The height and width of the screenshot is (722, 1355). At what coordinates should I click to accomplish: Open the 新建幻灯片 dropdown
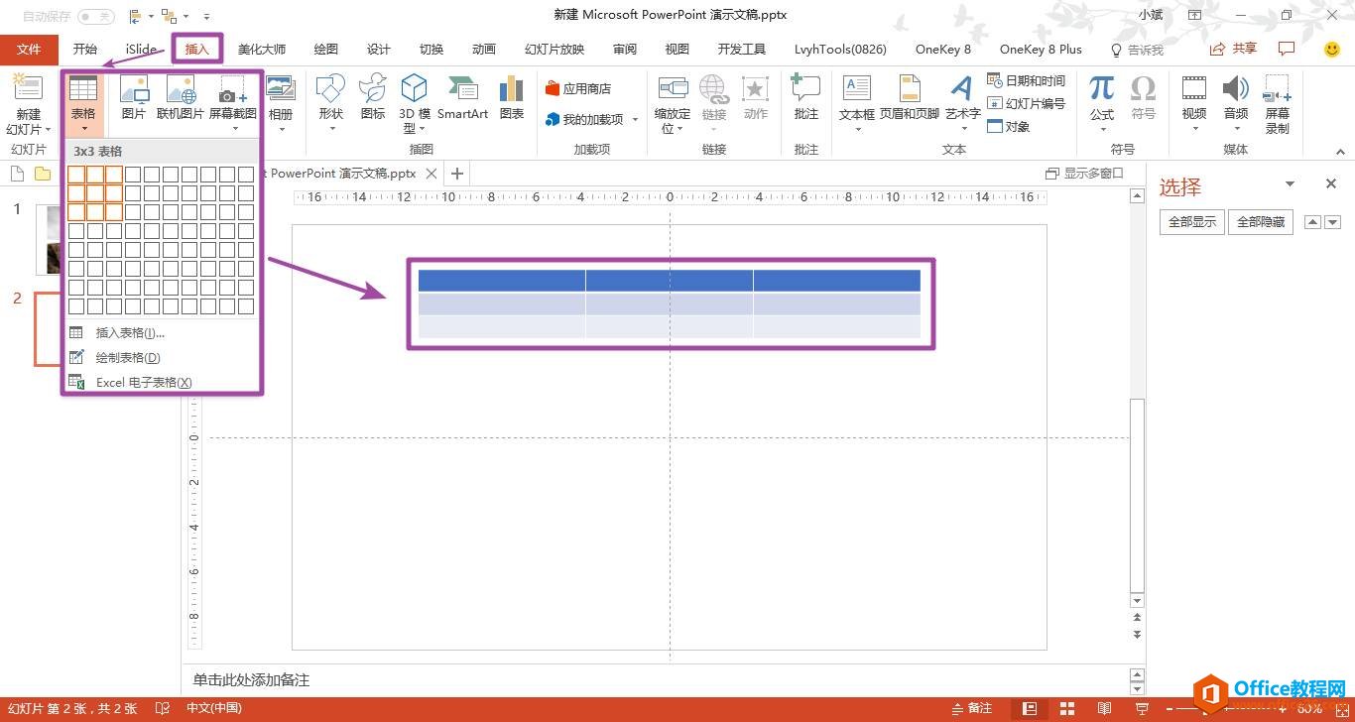(28, 130)
